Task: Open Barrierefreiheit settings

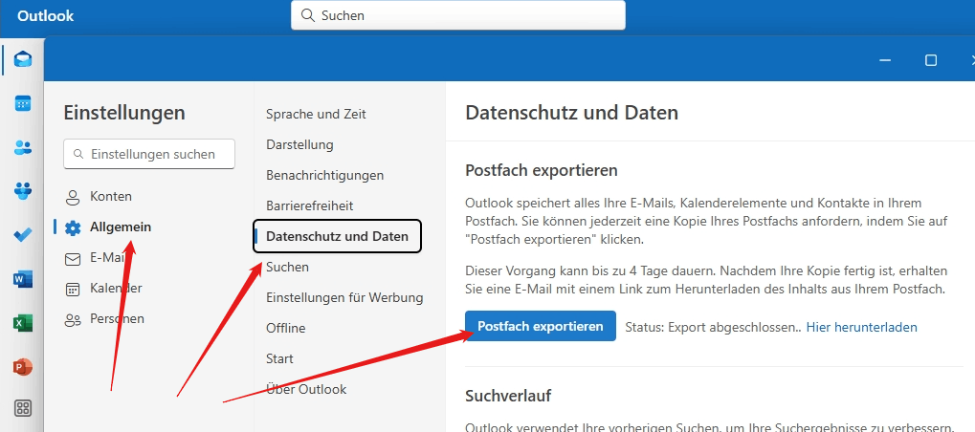Action: point(310,205)
